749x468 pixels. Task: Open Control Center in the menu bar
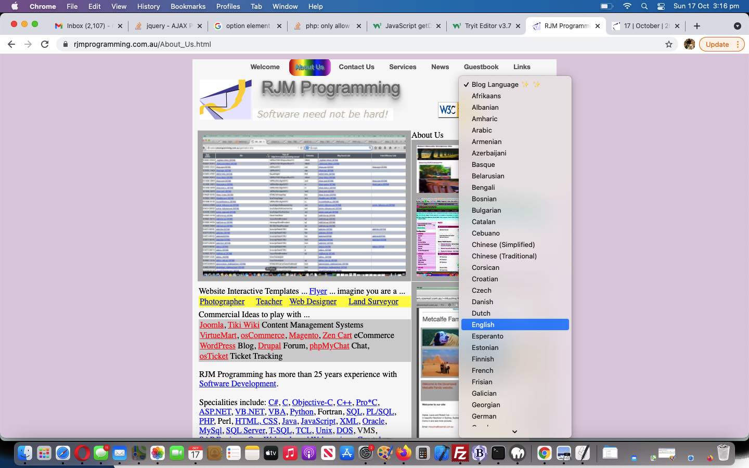pos(661,6)
